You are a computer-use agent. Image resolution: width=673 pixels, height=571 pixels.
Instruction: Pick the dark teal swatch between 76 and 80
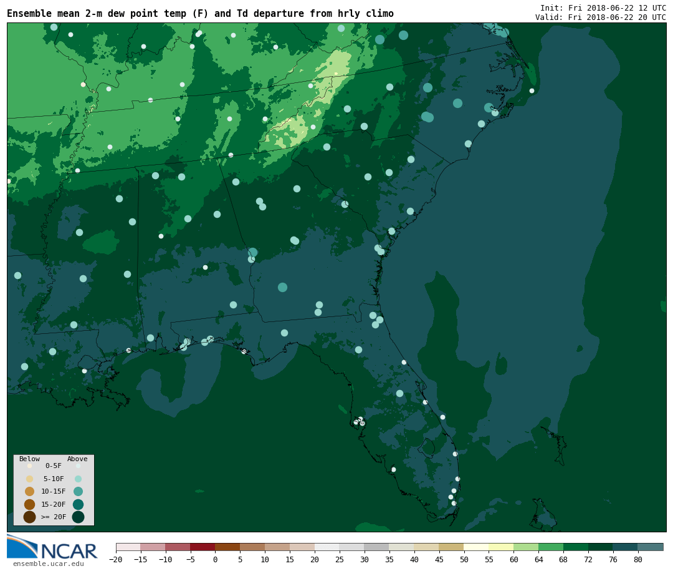[626, 547]
